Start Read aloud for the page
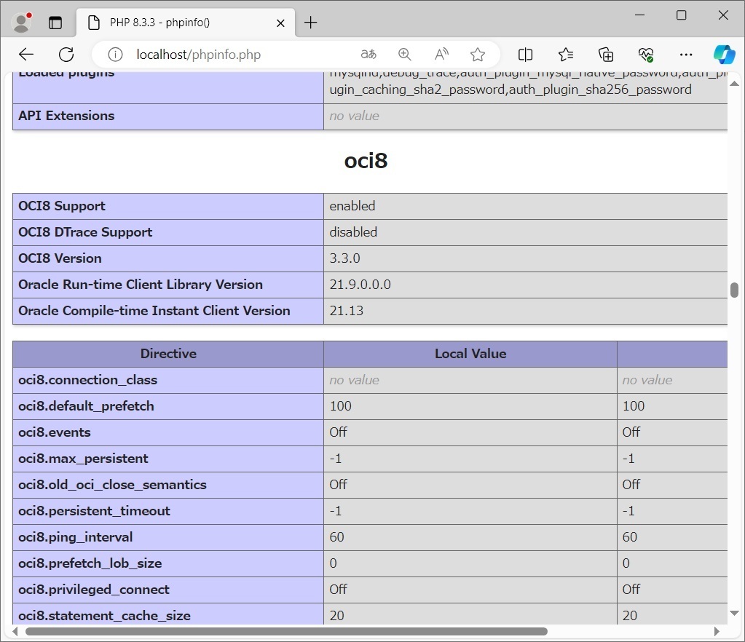745x642 pixels. click(441, 54)
